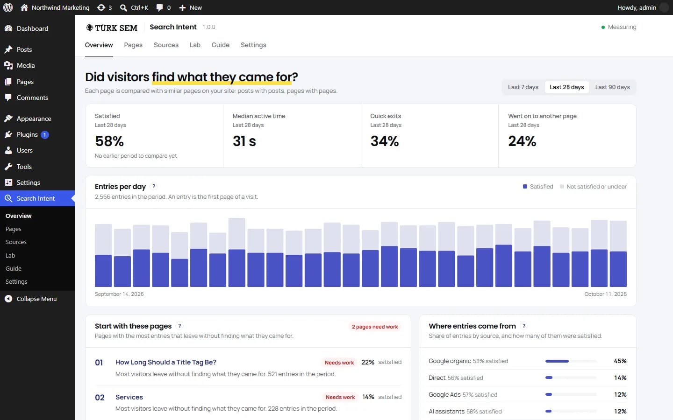The image size is (673, 420).
Task: Click the Collapse Menu arrow icon
Action: coord(8,299)
